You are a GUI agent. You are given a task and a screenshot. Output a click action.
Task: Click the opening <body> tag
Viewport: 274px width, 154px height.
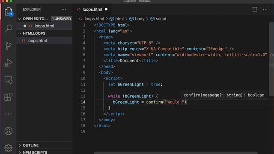106,72
